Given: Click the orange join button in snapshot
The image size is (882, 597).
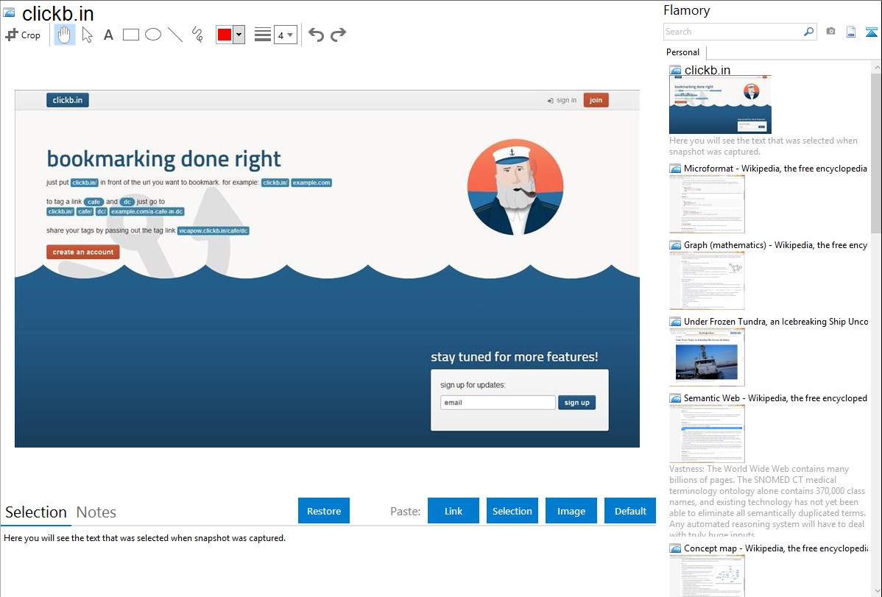Looking at the screenshot, I should pos(596,100).
